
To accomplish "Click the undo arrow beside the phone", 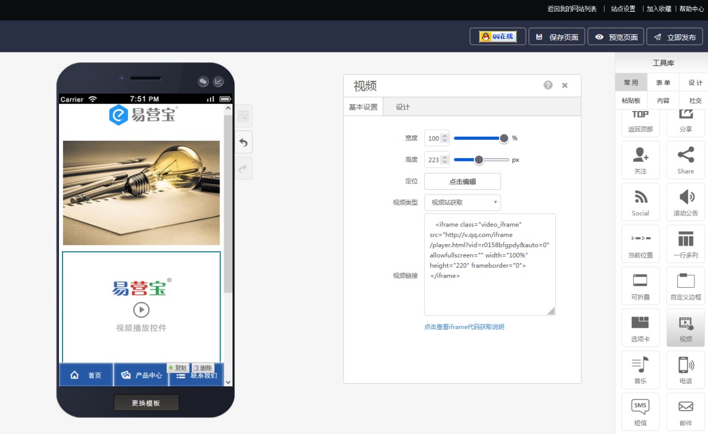I will (243, 142).
